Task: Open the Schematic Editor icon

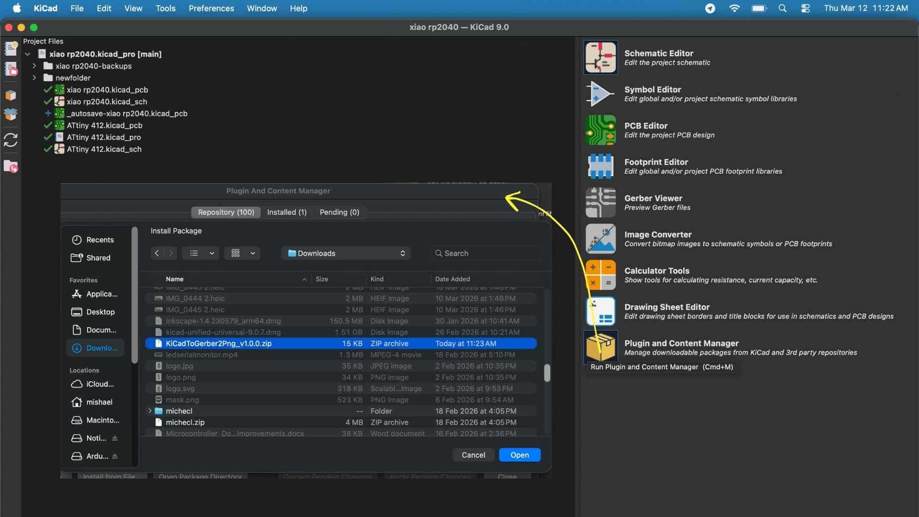Action: pos(600,57)
